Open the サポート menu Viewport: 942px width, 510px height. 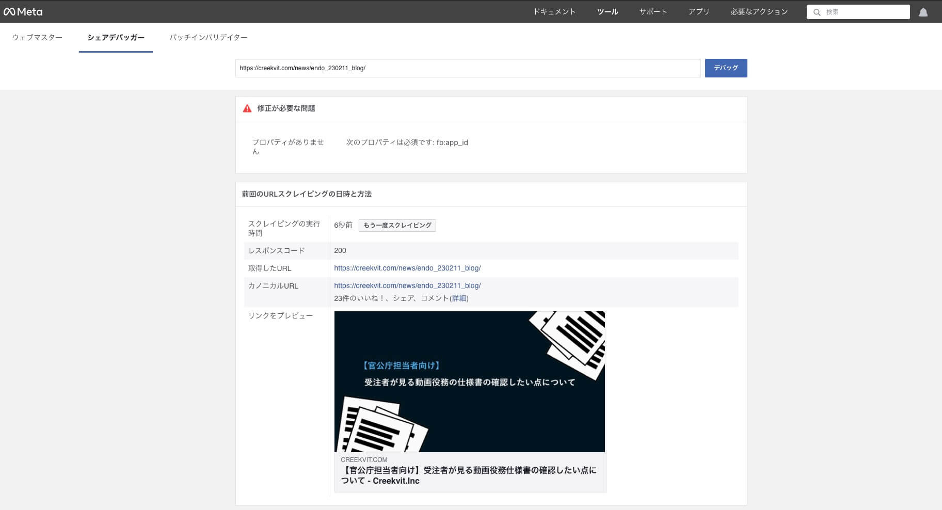[x=653, y=11]
